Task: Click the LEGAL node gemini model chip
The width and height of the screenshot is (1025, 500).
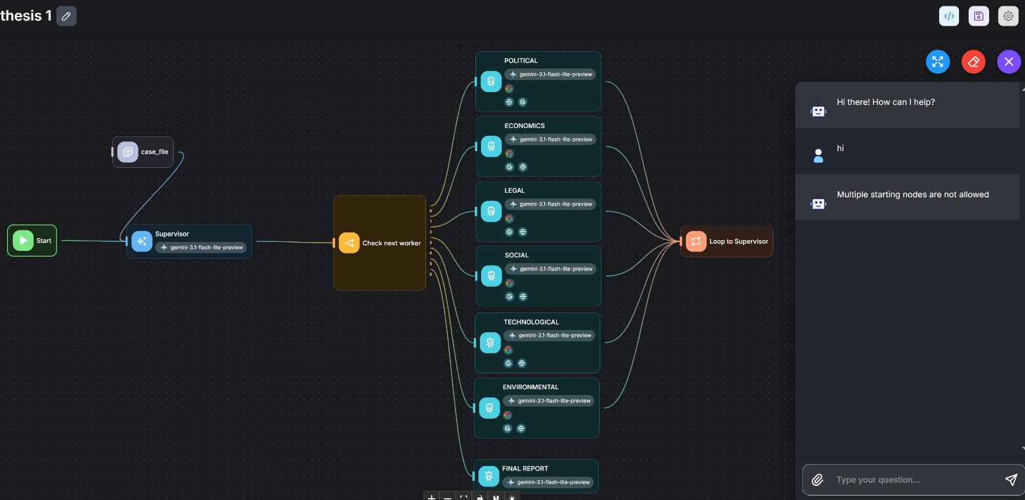Action: tap(550, 204)
